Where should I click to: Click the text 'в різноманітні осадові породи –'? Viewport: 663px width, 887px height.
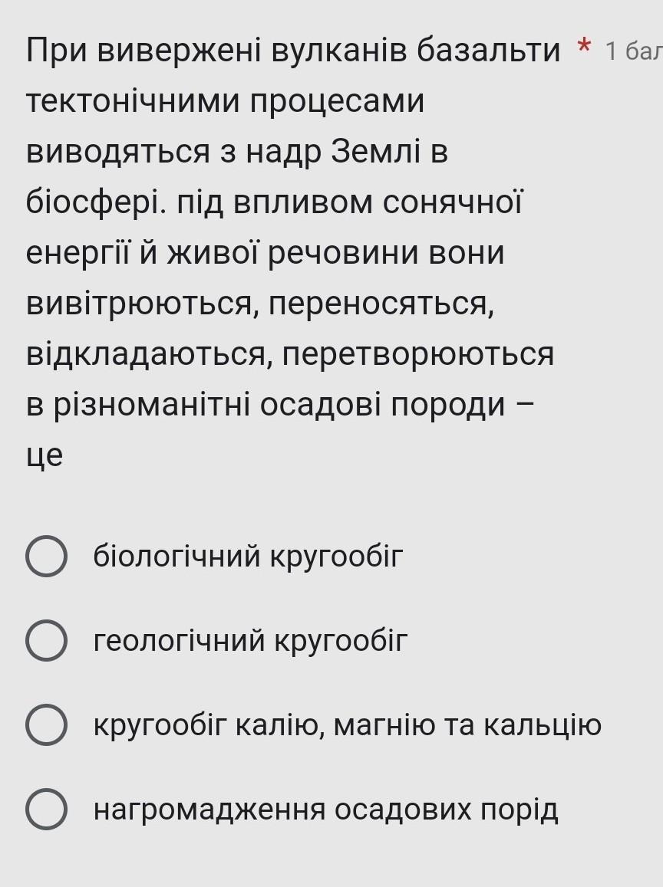click(279, 405)
